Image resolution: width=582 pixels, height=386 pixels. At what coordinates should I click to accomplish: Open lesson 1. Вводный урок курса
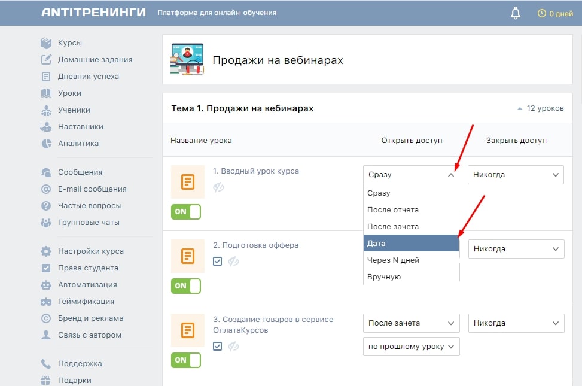(256, 171)
